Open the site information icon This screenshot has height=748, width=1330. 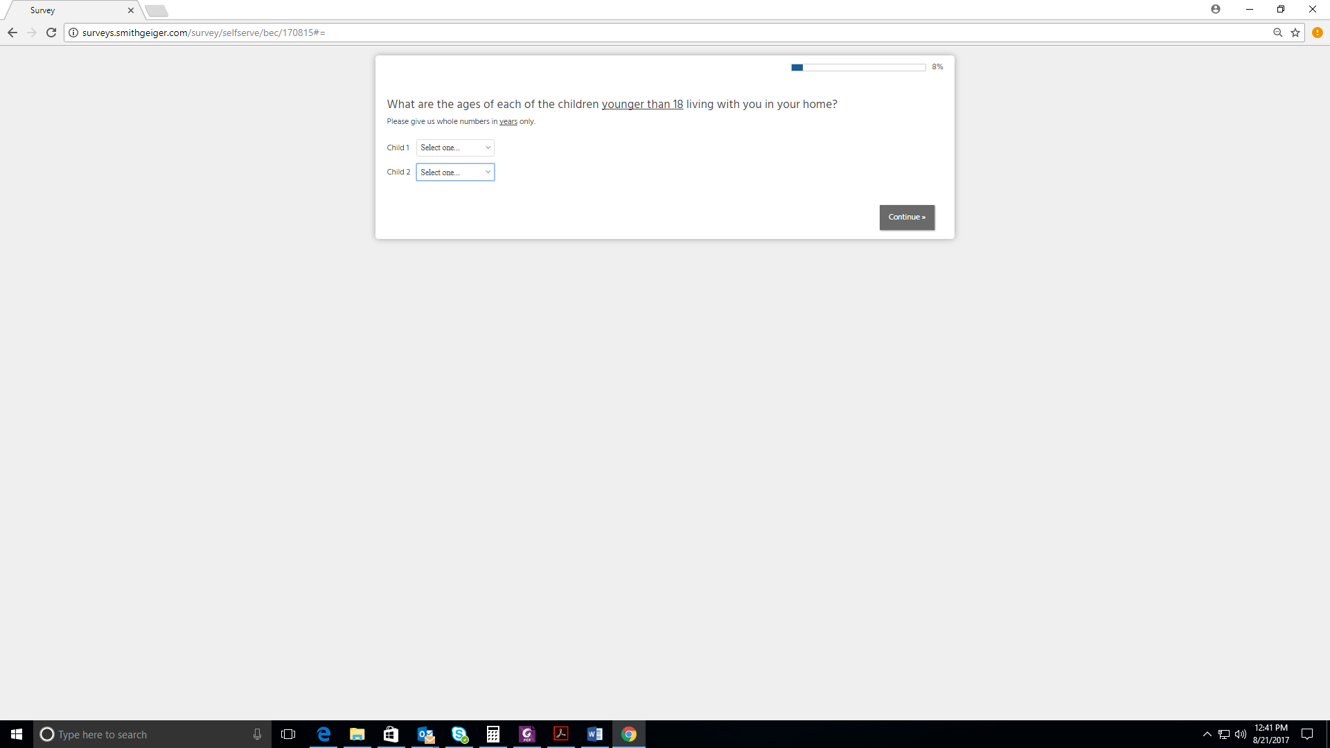tap(73, 33)
